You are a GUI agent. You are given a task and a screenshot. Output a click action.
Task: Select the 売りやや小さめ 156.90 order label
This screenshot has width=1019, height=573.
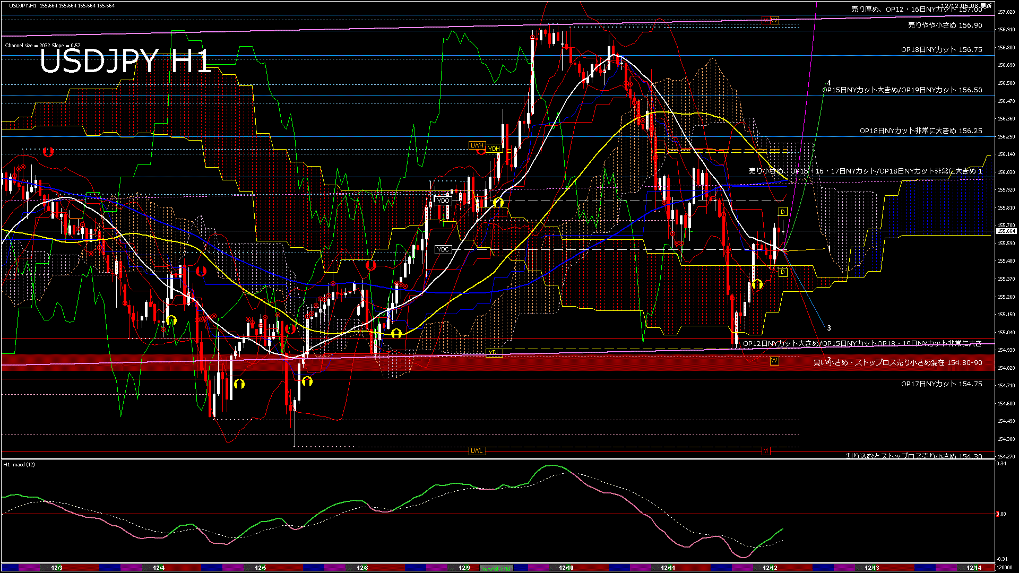(945, 25)
